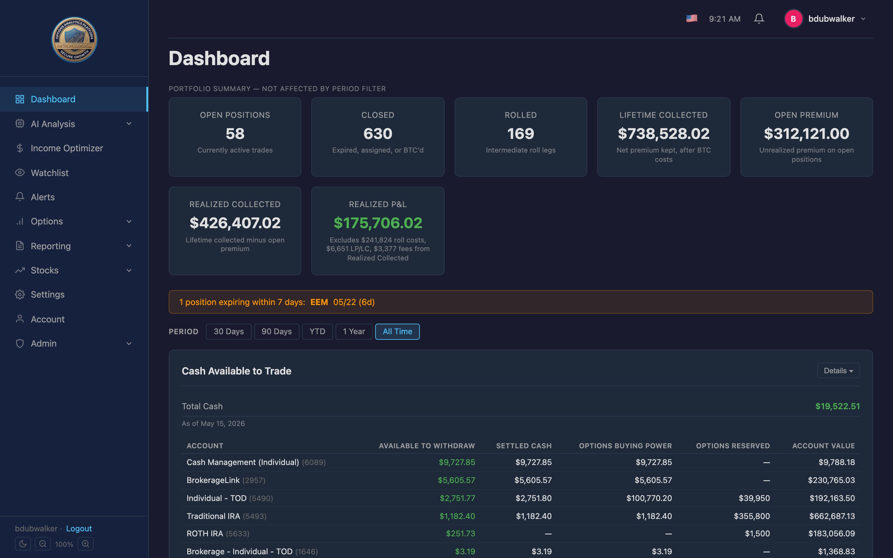Click the 100% zoom level text
The width and height of the screenshot is (893, 558).
coord(64,544)
